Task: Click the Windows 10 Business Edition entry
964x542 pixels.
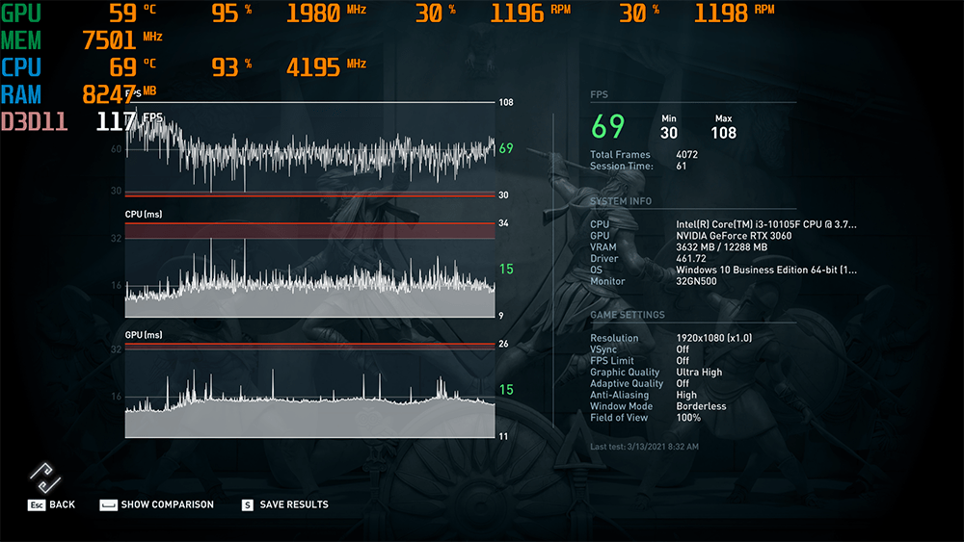Action: [766, 271]
